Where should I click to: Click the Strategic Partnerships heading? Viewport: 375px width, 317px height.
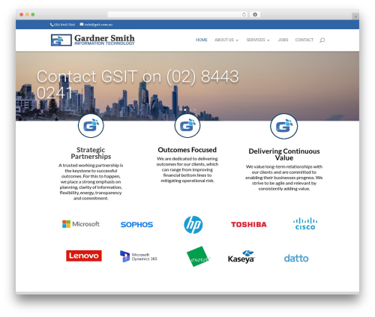pos(91,153)
